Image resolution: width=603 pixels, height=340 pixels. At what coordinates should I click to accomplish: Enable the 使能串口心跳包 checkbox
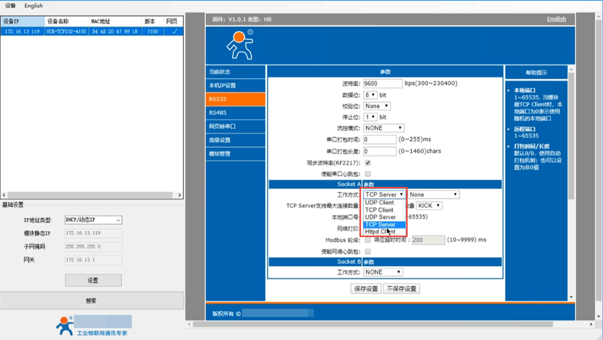click(368, 174)
